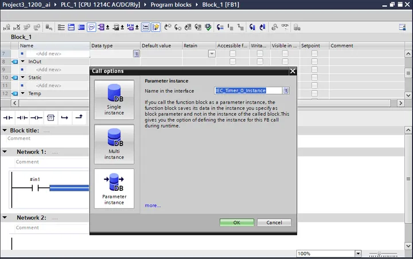Click the open branch icon
This screenshot has height=259, width=413.
tap(64, 117)
